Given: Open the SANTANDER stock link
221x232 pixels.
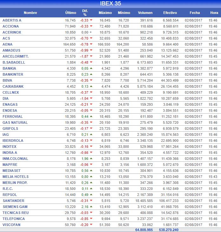Looking at the screenshot, I should point(14,201).
